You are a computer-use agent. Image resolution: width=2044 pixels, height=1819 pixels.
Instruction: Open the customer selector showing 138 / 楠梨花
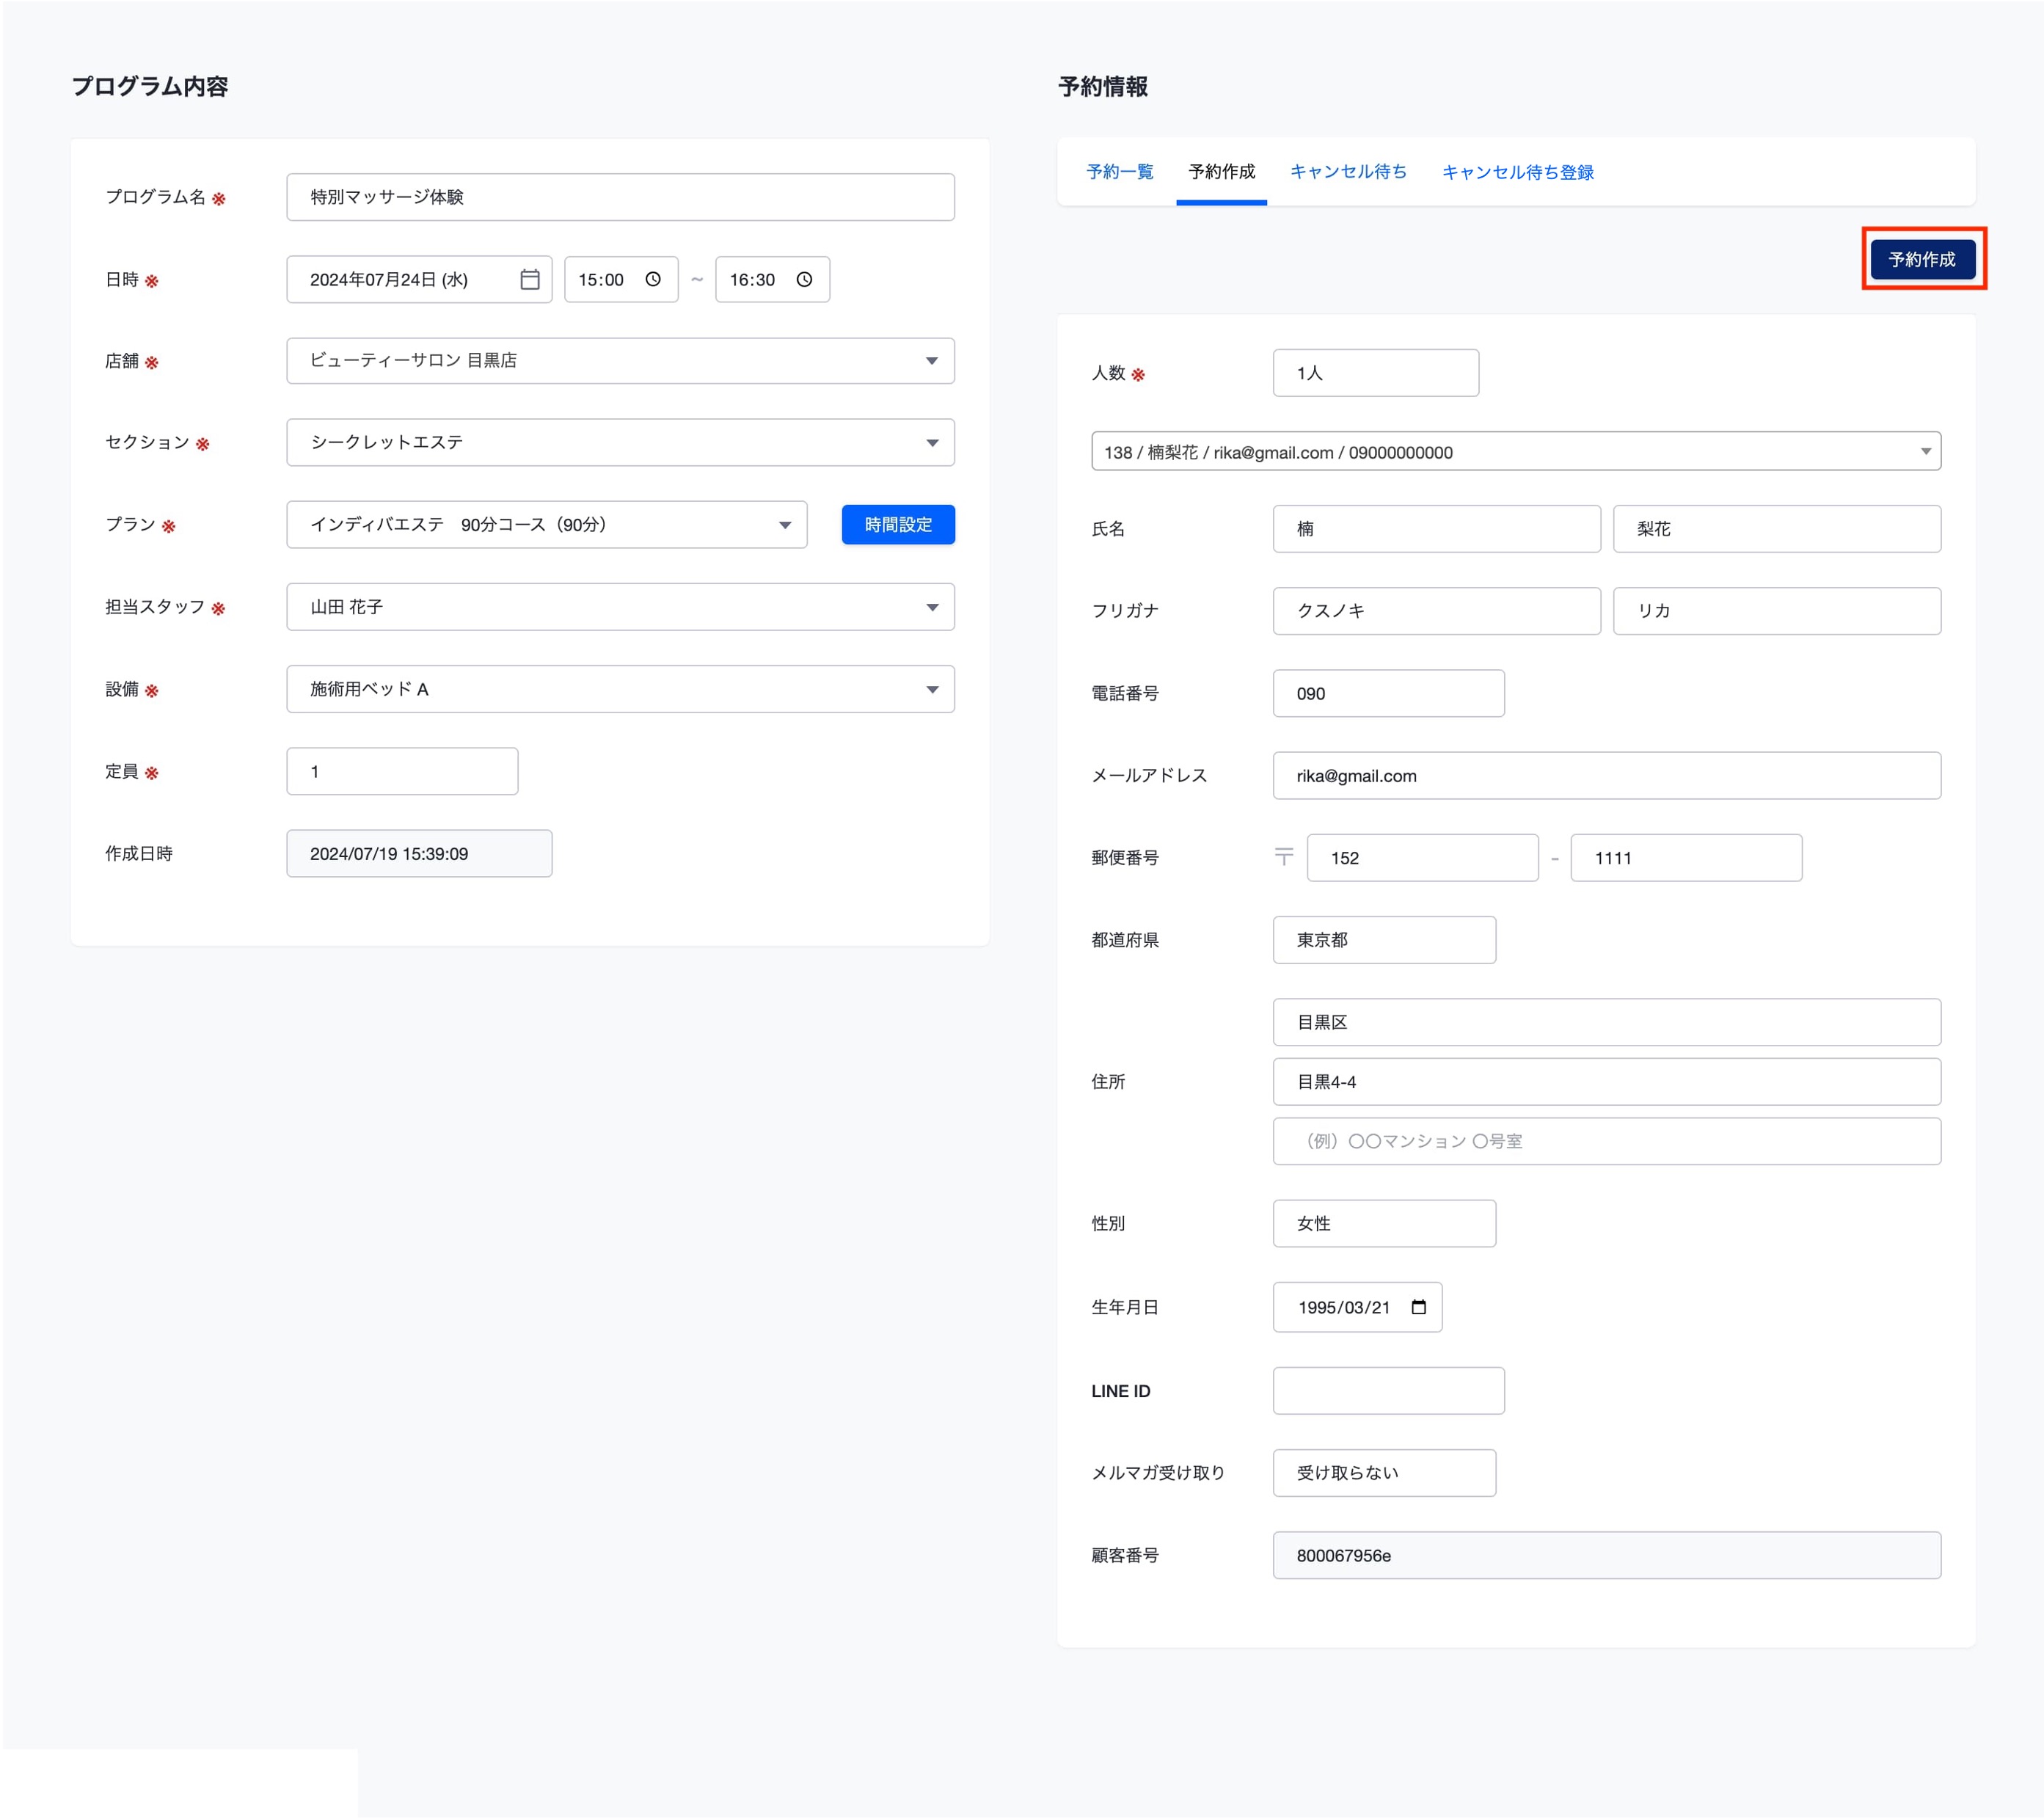1515,452
